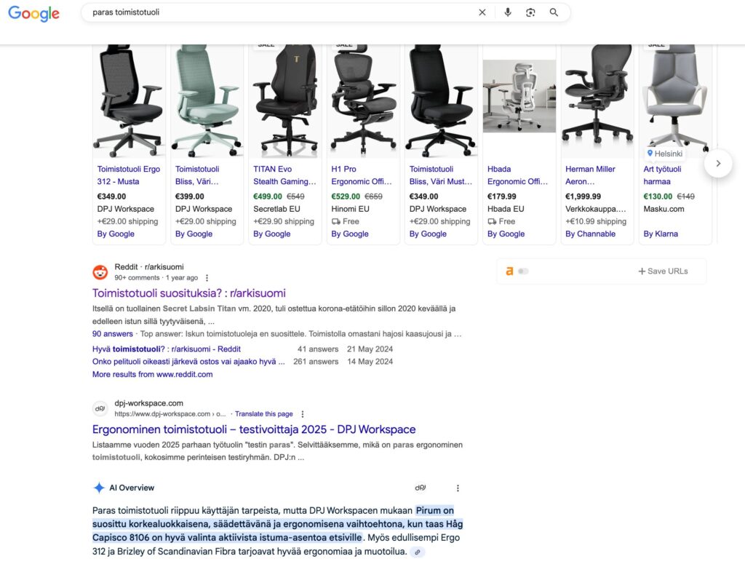Open three-dot menu on DPJ Workspace result
Screen dimensions: 745x567
click(x=303, y=414)
